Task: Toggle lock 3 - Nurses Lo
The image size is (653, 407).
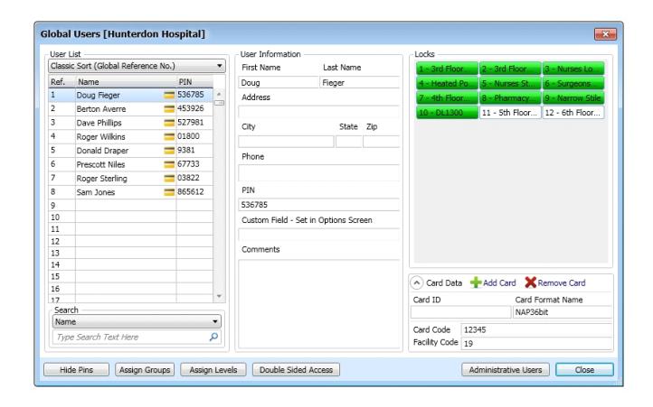Action: [573, 69]
